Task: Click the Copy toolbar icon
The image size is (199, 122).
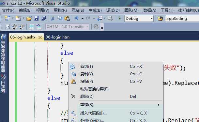Action: (60, 19)
